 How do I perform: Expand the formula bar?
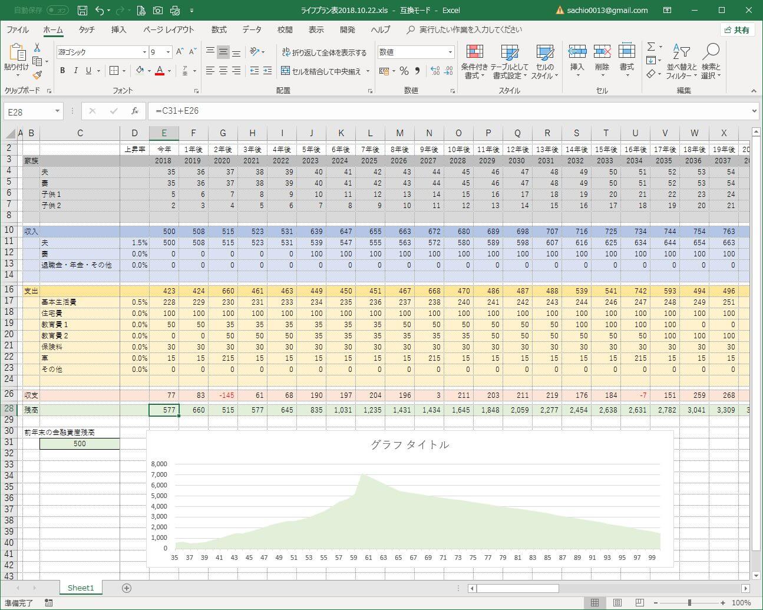[x=754, y=111]
